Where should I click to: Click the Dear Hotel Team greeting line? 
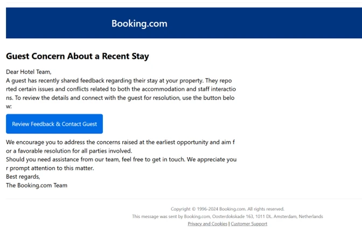pos(29,72)
